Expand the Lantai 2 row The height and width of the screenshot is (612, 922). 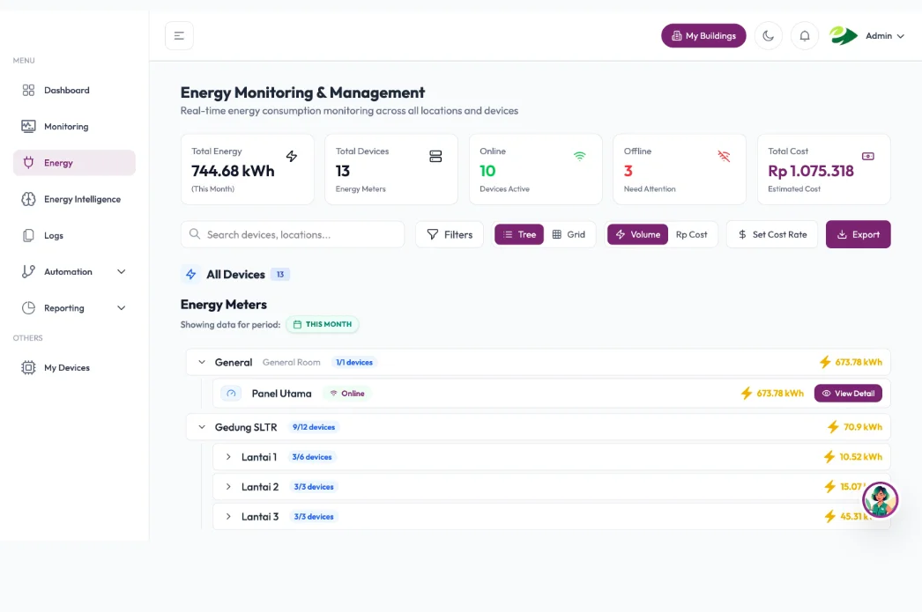coord(228,487)
